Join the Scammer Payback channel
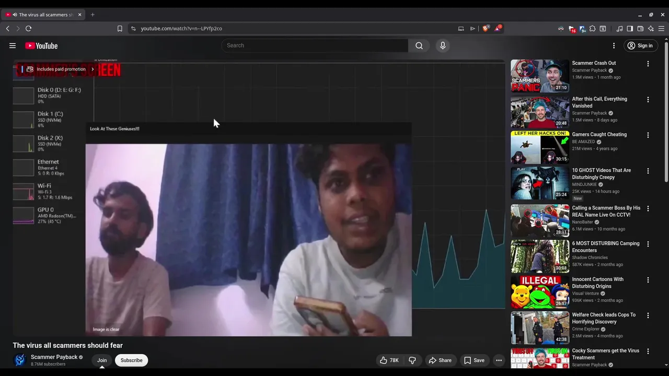 (102, 360)
